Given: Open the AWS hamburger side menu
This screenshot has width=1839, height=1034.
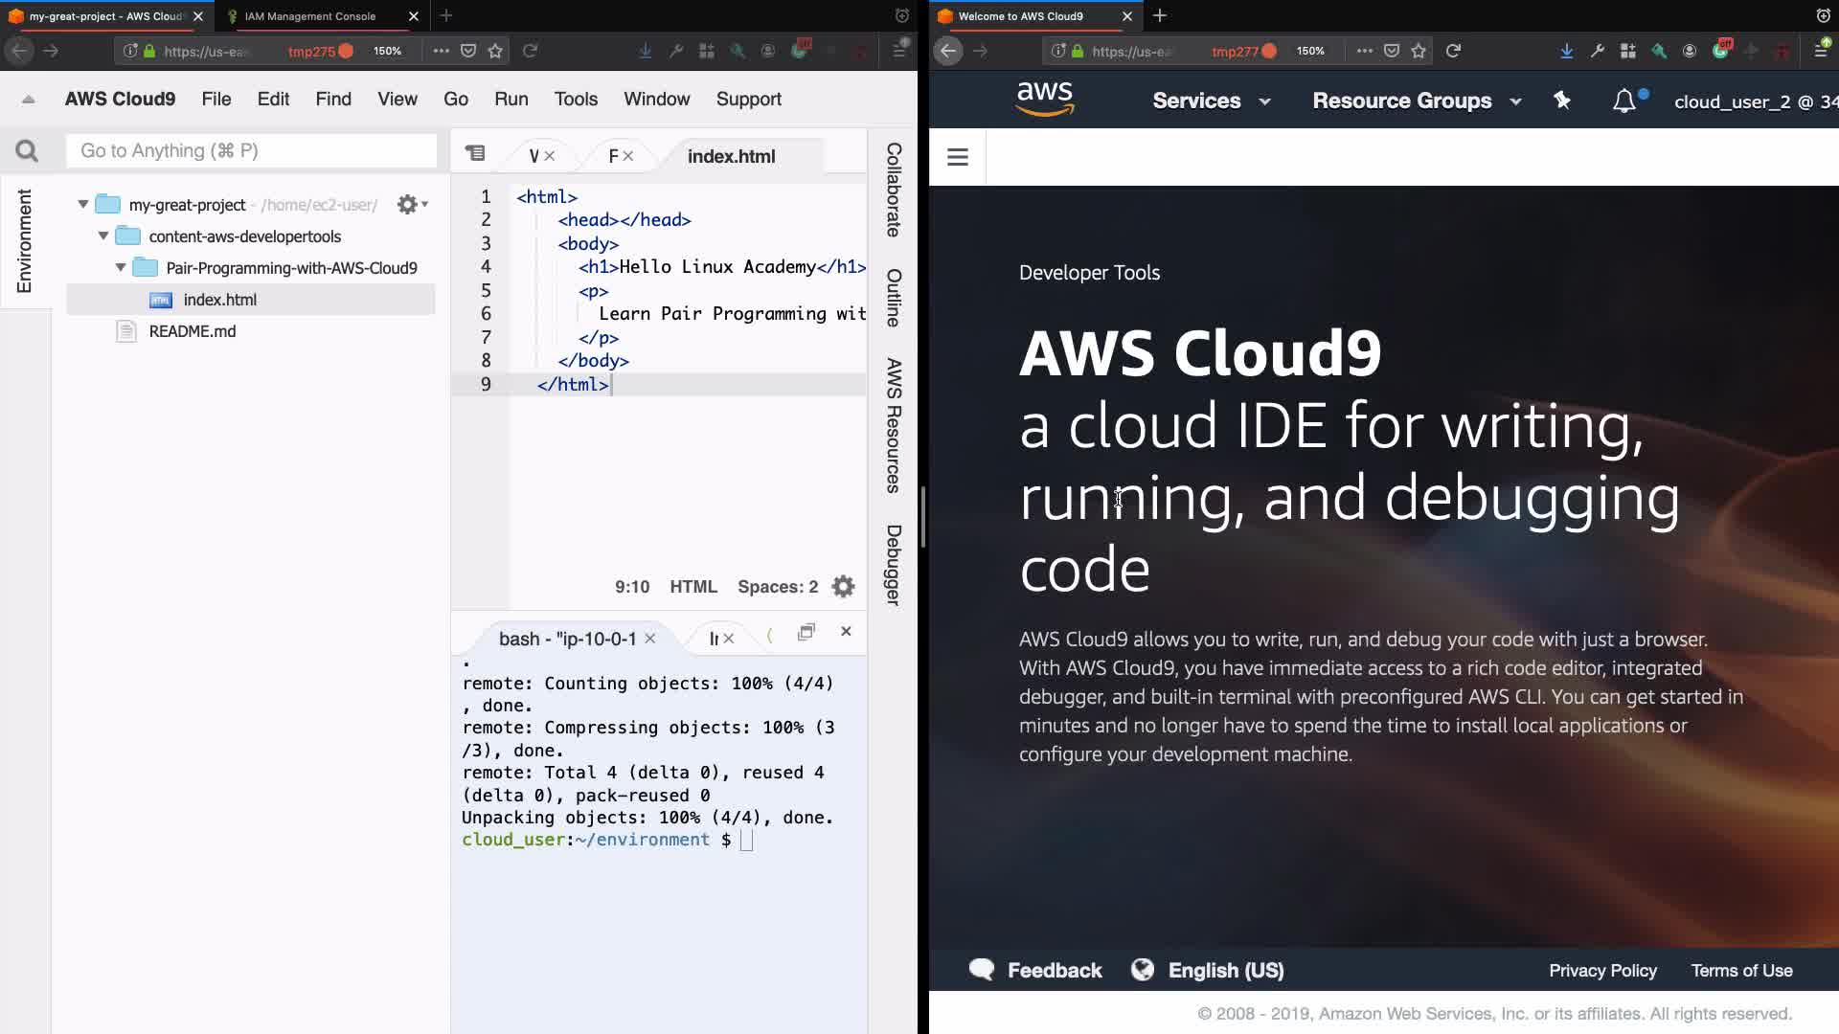Looking at the screenshot, I should (957, 157).
